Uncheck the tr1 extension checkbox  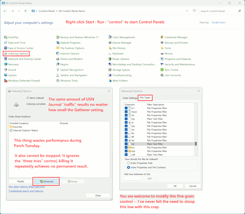(126, 108)
